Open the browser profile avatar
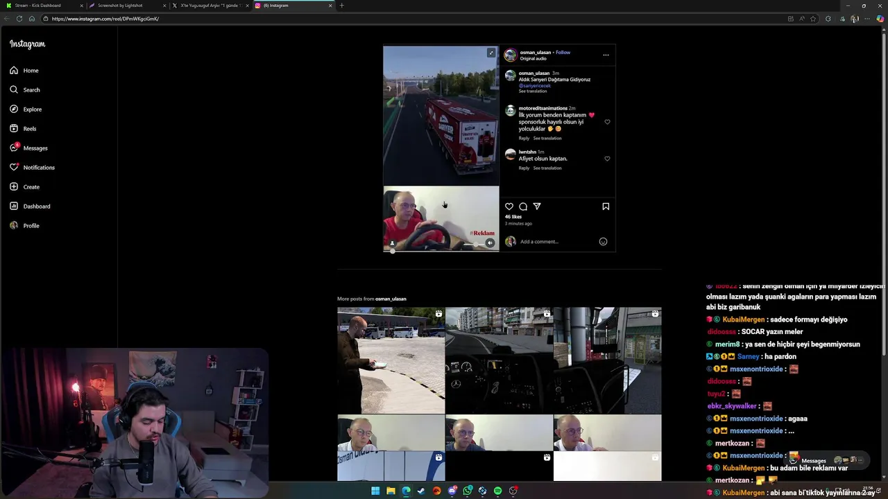 tap(855, 19)
